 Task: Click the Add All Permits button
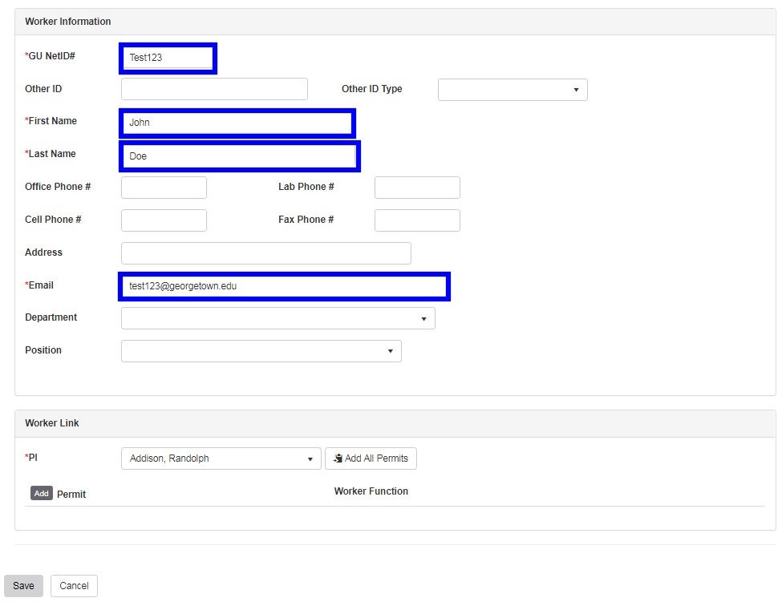click(371, 459)
